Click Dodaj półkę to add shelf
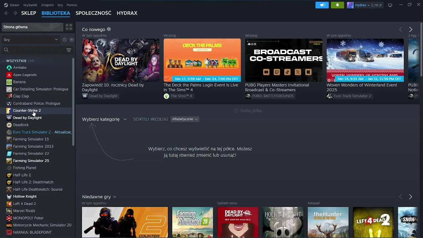The image size is (423, 238). coord(248,110)
